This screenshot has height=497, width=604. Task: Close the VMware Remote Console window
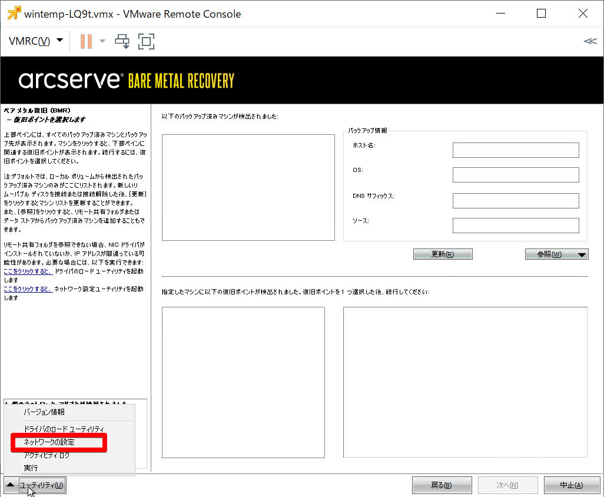coord(583,14)
